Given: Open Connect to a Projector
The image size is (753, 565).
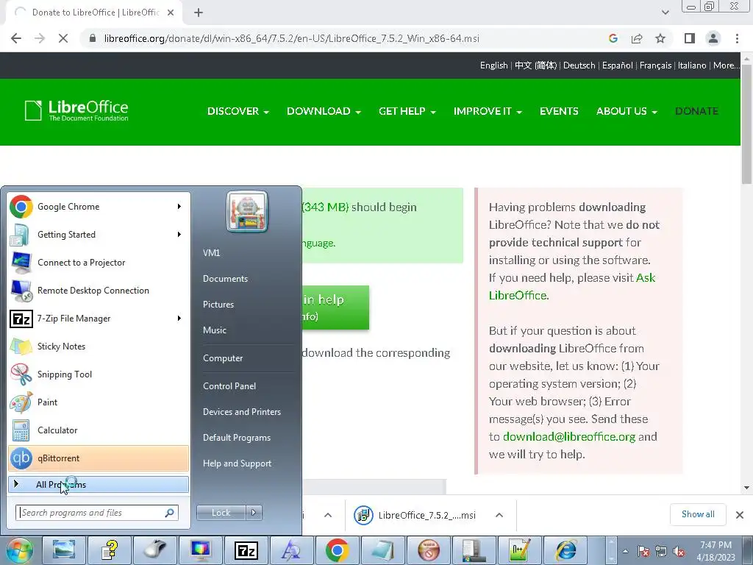Looking at the screenshot, I should 99,263.
